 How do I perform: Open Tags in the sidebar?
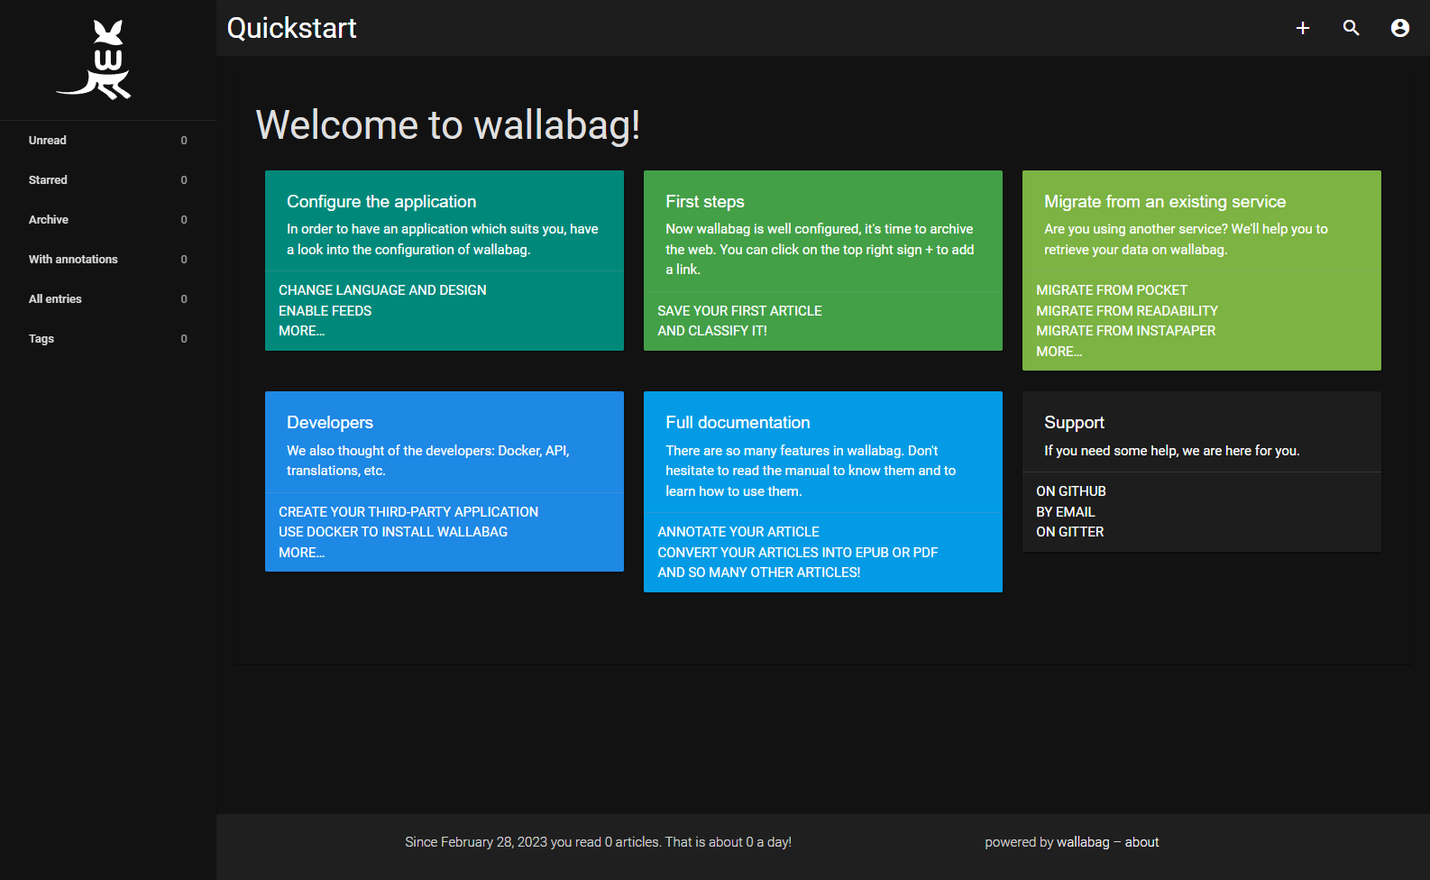click(41, 339)
